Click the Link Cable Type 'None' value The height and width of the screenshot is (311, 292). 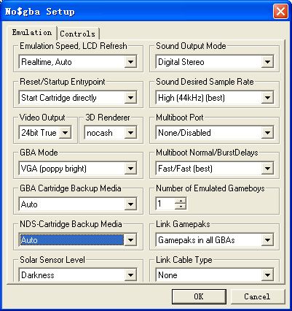(167, 275)
